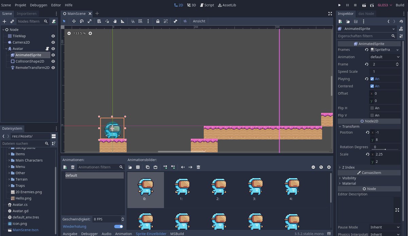
Task: Open the Animation dropdown showing default
Action: (385, 57)
